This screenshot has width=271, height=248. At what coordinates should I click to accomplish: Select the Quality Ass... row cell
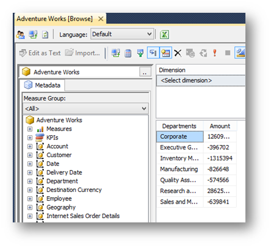(x=180, y=180)
